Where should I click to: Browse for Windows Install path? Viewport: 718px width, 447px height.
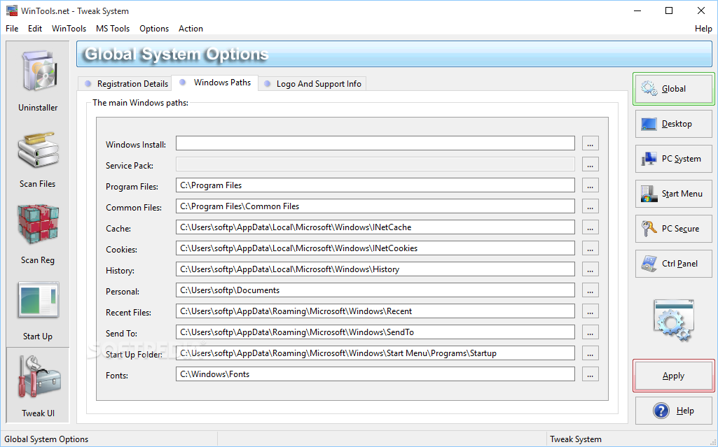click(x=591, y=143)
